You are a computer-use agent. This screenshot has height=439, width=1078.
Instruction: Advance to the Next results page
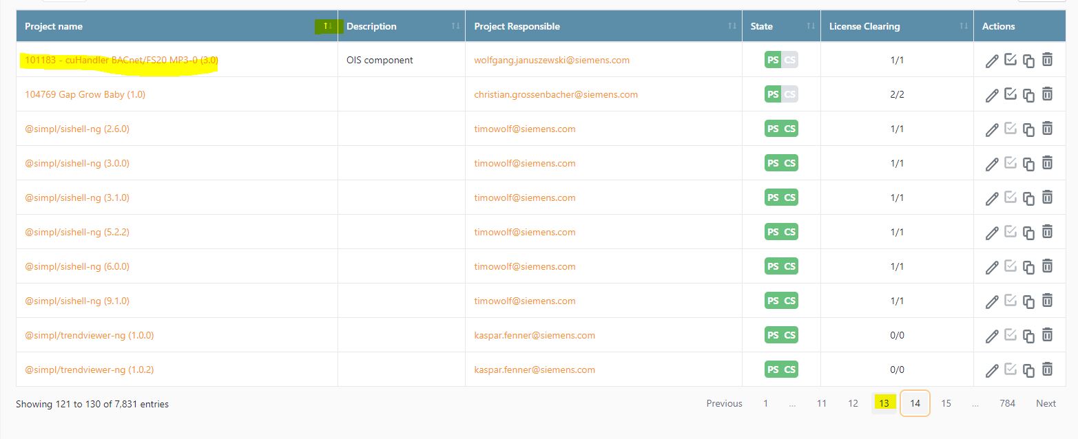(1045, 403)
